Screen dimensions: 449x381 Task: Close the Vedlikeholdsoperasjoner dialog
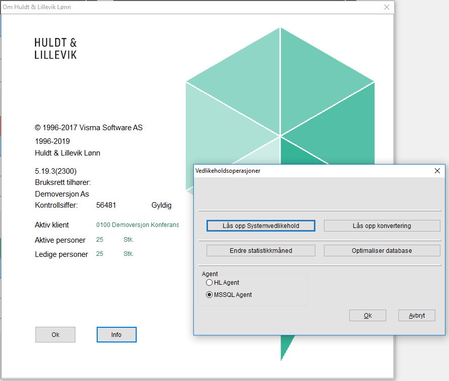coord(437,171)
